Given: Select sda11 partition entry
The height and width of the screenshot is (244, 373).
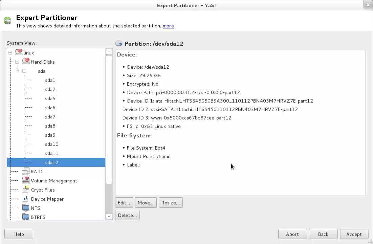Looking at the screenshot, I should click(51, 153).
